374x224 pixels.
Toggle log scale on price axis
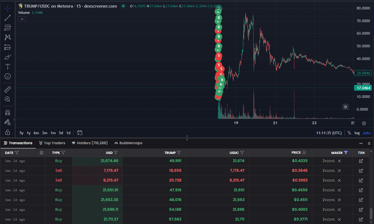pyautogui.click(x=357, y=133)
